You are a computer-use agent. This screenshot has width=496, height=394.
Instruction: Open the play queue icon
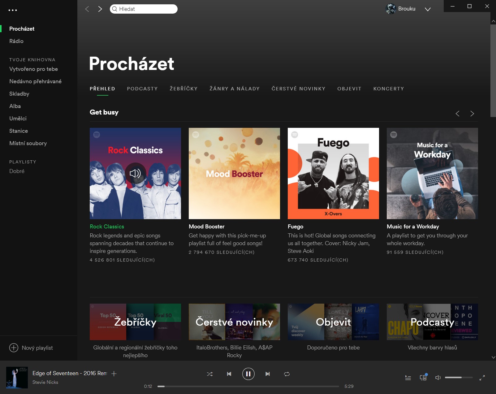pos(408,378)
